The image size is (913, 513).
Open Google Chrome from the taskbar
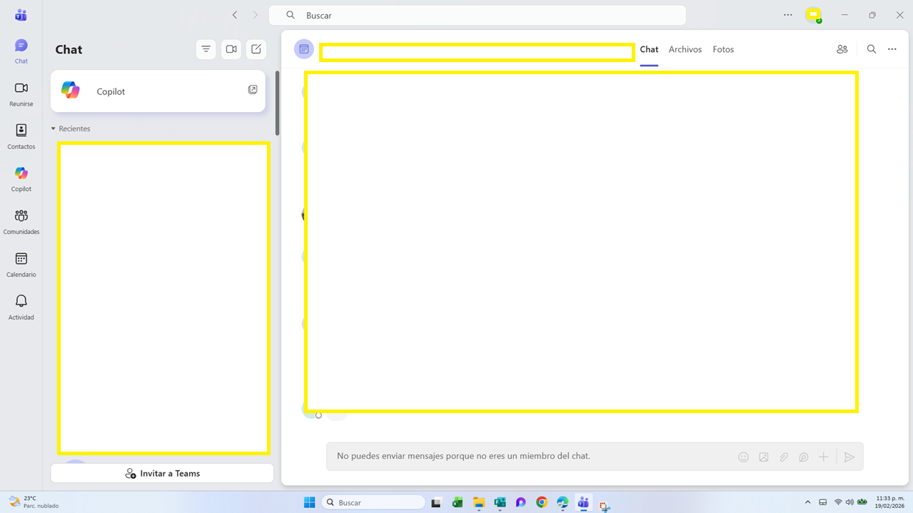pos(542,502)
